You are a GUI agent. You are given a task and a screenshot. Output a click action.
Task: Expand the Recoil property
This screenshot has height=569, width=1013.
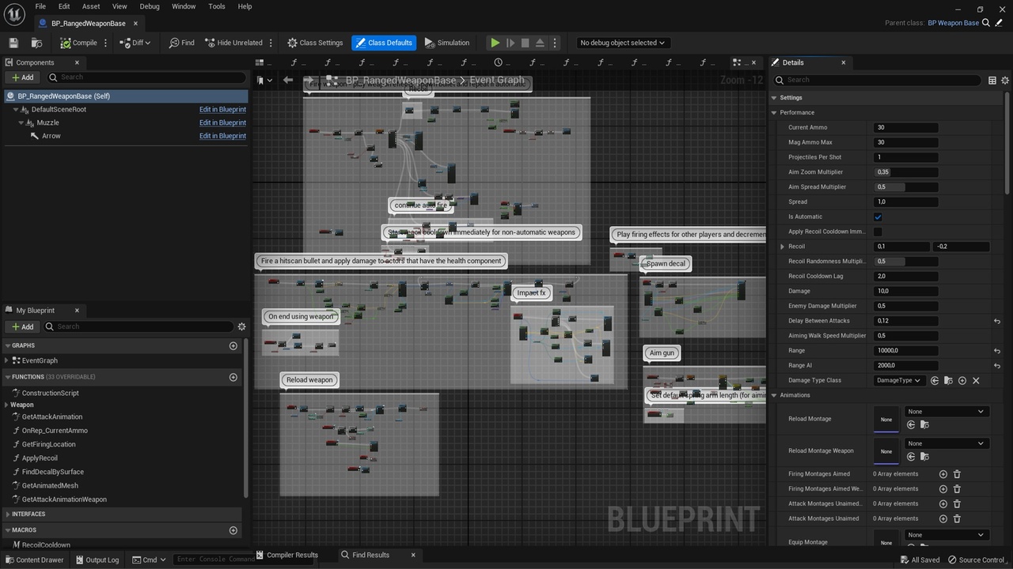click(783, 247)
